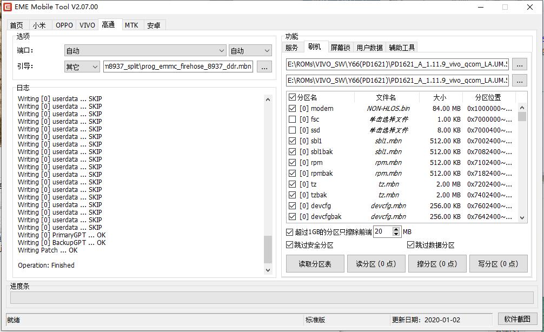The image size is (544, 332).
Task: Click the second ROM file path field
Action: [397, 80]
